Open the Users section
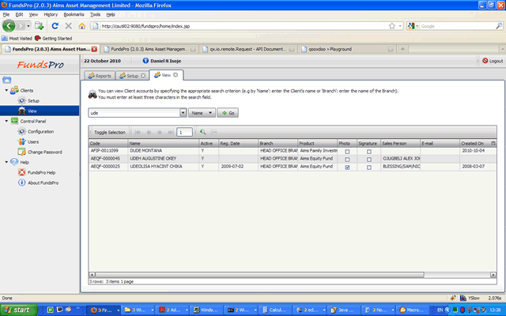506x316 pixels. click(32, 141)
